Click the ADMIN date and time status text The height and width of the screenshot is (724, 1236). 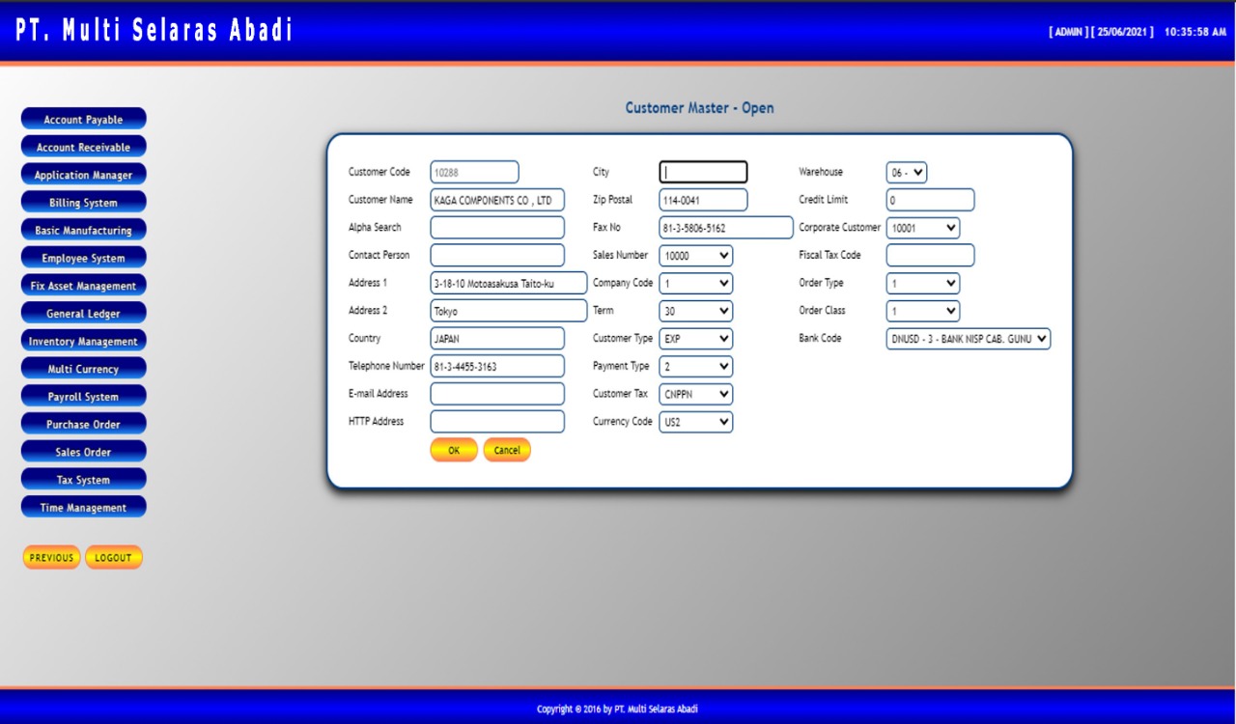(1138, 32)
